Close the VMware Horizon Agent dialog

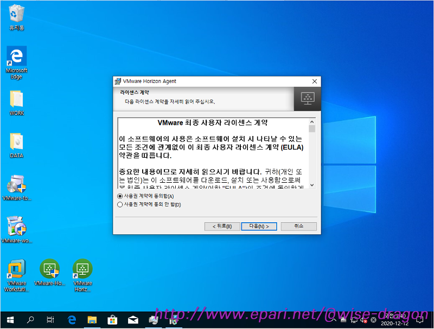coord(315,81)
